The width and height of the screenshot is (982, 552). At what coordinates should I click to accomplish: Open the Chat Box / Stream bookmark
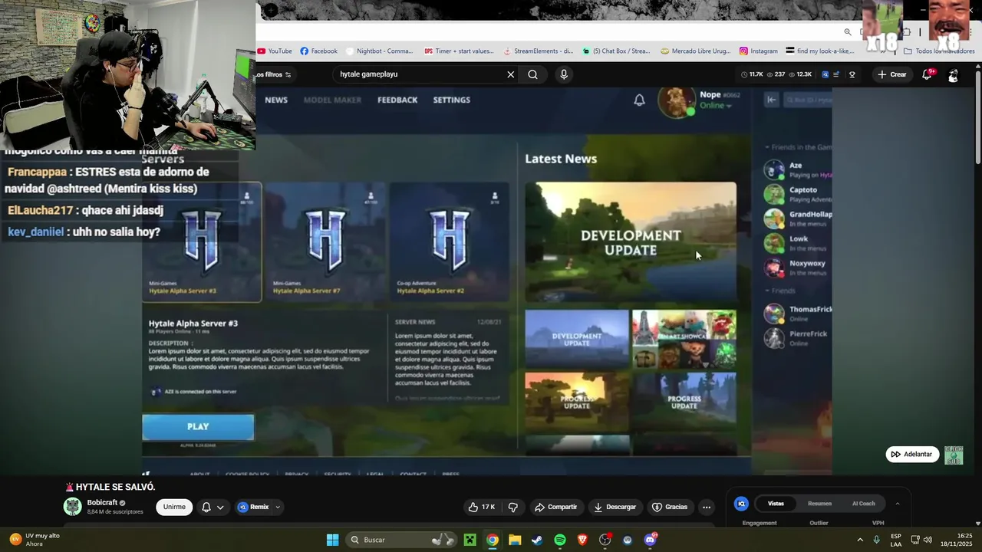pos(616,51)
